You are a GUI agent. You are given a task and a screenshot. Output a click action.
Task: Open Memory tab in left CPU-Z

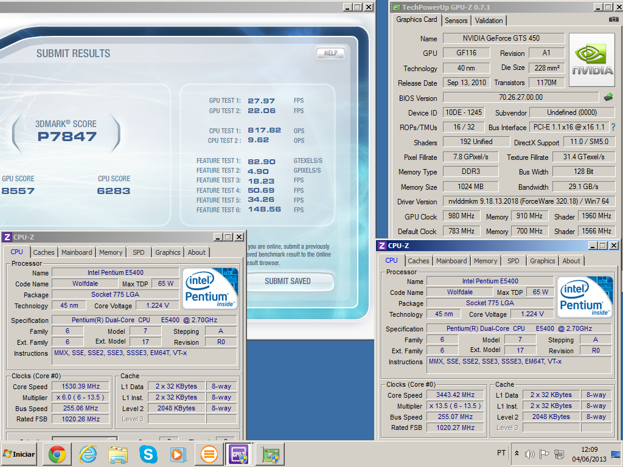pyautogui.click(x=111, y=252)
